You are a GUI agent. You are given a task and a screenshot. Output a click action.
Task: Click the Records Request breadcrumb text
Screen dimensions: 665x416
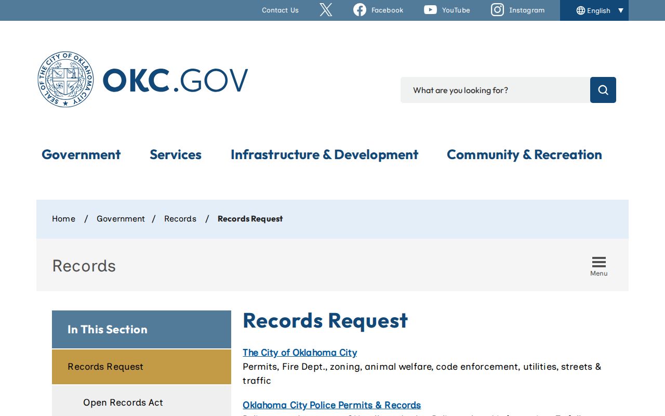[x=250, y=219]
